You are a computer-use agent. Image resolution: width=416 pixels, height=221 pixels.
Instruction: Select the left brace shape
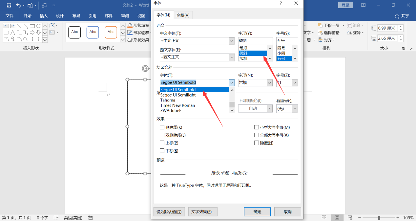coord(32,39)
